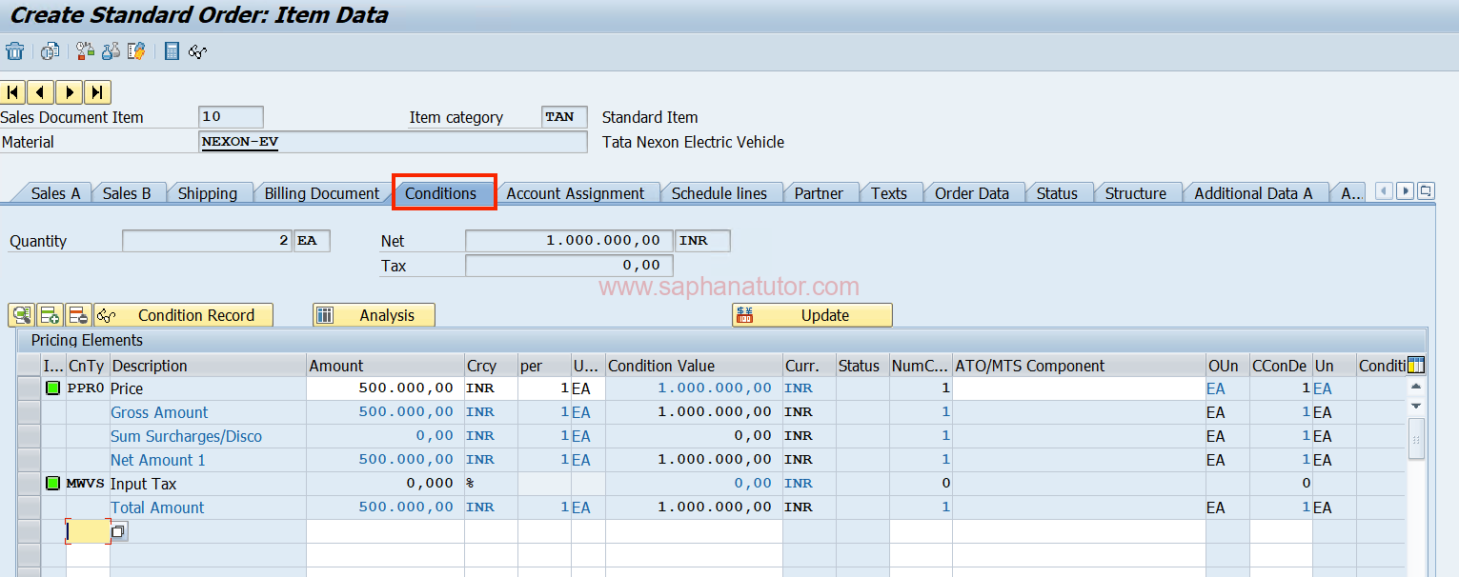Viewport: 1459px width, 577px height.
Task: Click the Description column header
Action: coord(208,366)
